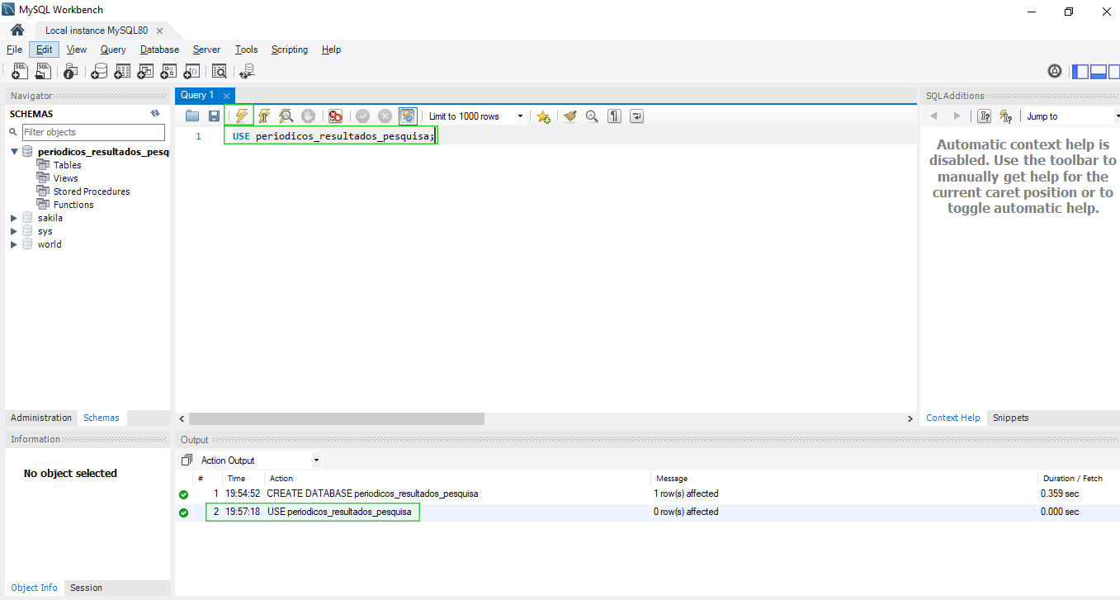The width and height of the screenshot is (1120, 600).
Task: Click the Session button at bottom left
Action: 86,588
